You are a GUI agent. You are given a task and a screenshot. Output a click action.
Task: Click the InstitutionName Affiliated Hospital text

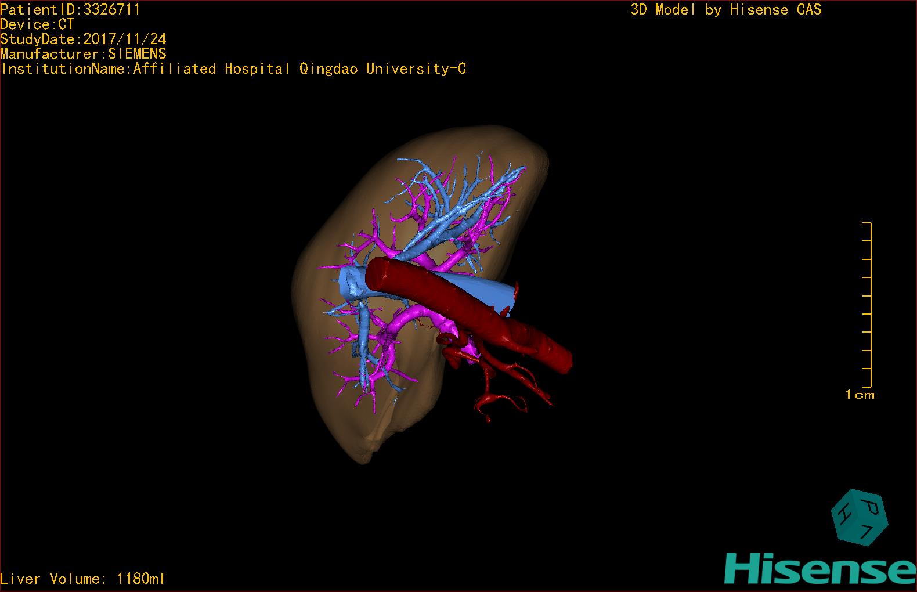point(233,68)
